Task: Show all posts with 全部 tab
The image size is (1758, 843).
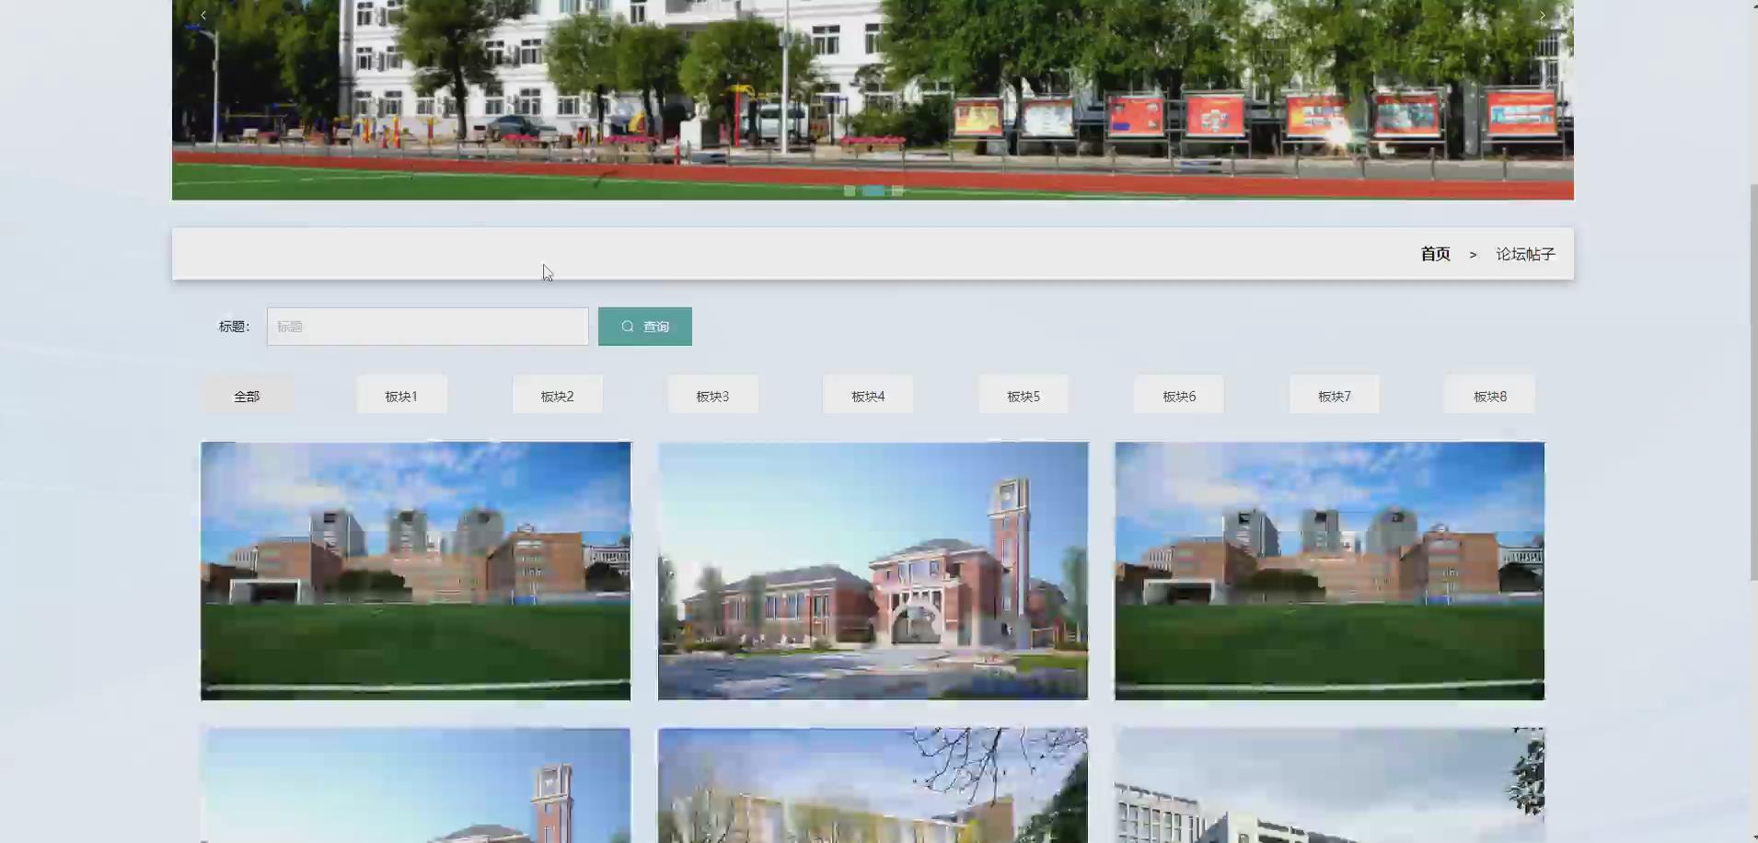Action: pyautogui.click(x=247, y=396)
